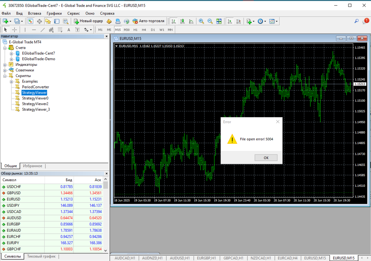Select the crosshair cursor tool
The width and height of the screenshot is (371, 261).
(x=14, y=30)
